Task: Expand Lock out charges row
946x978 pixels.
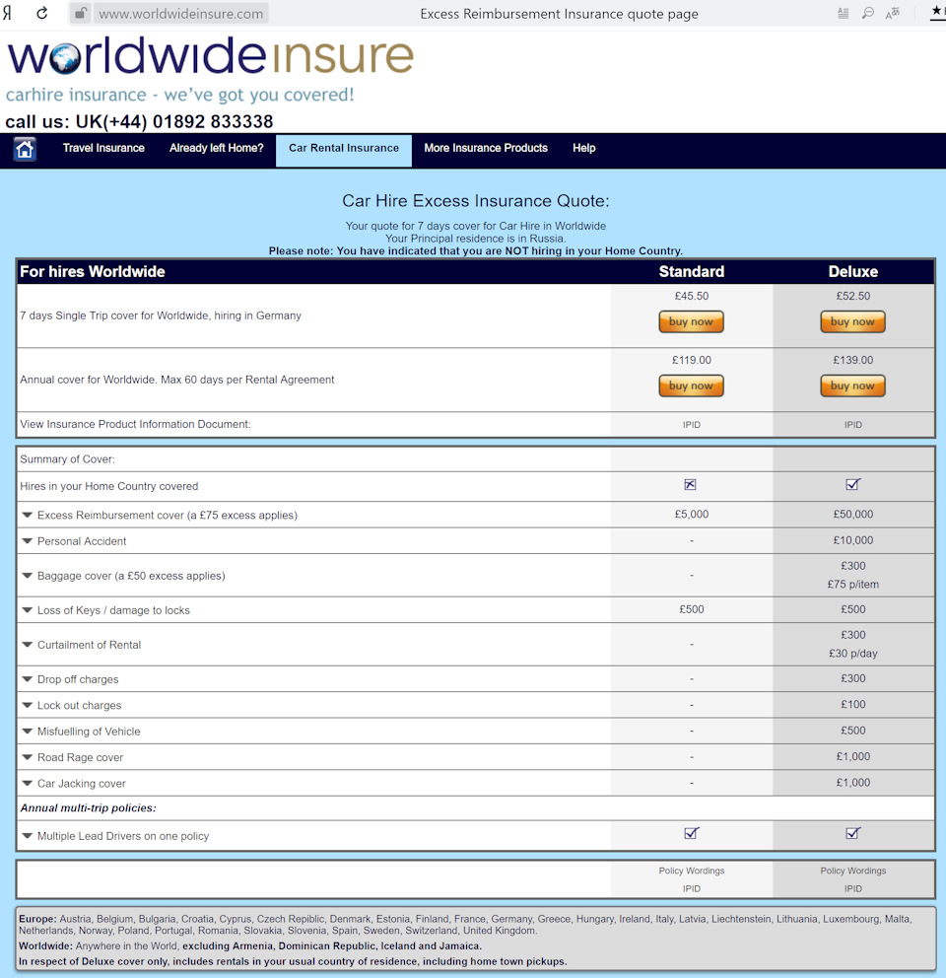Action: (x=27, y=706)
